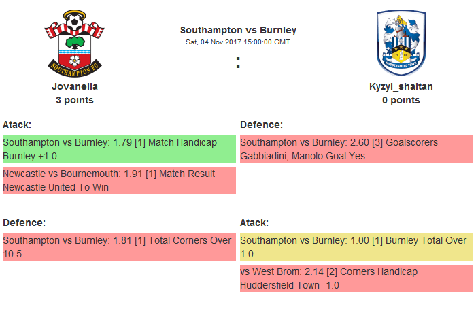This screenshot has width=476, height=313.
Task: Select the Corners Handicap Huddersfield Town -1.0 bet
Action: pos(356,278)
